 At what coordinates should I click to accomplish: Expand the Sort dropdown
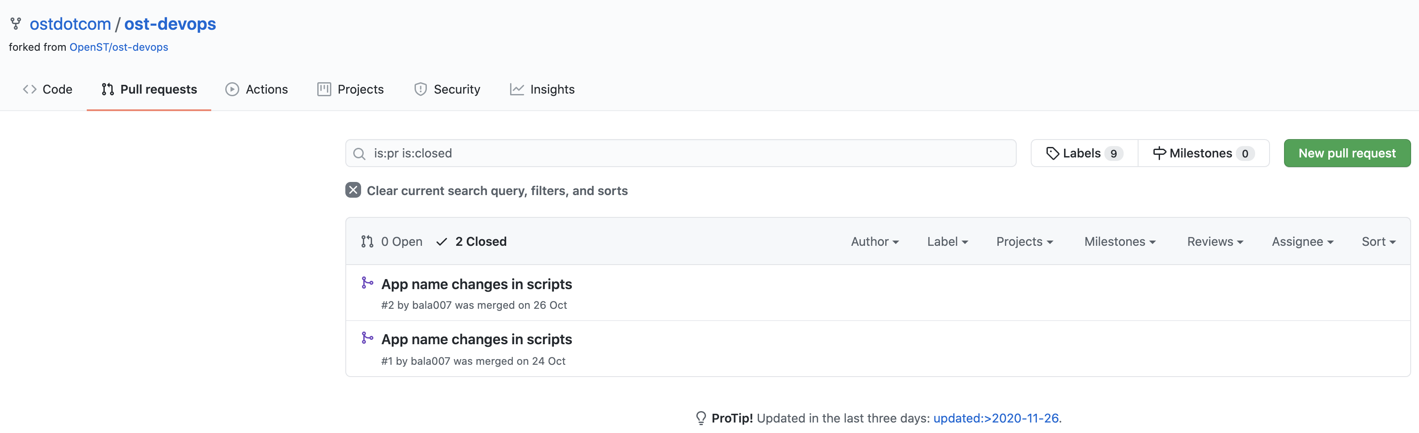pos(1378,242)
